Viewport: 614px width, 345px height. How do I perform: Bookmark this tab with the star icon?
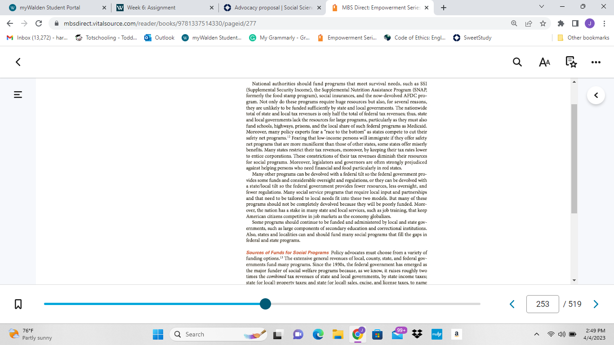[x=543, y=23]
